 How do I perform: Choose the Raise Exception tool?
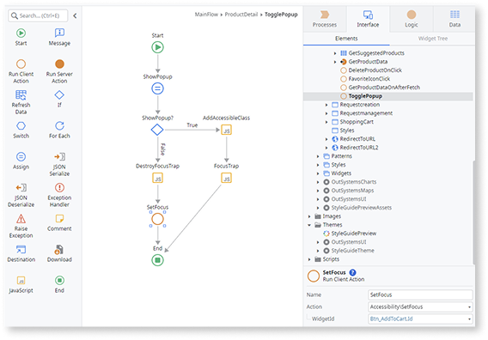21,226
